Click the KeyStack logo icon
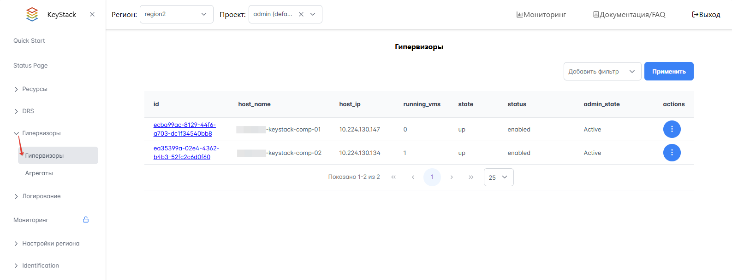732x280 pixels. [x=32, y=14]
